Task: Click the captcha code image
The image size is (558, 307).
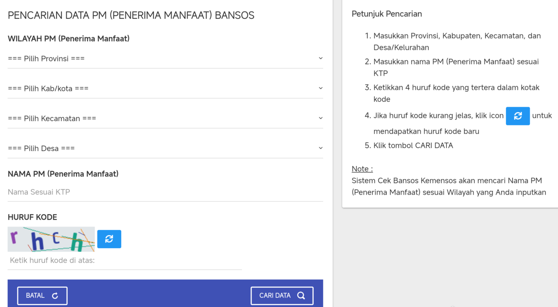Action: coord(51,239)
